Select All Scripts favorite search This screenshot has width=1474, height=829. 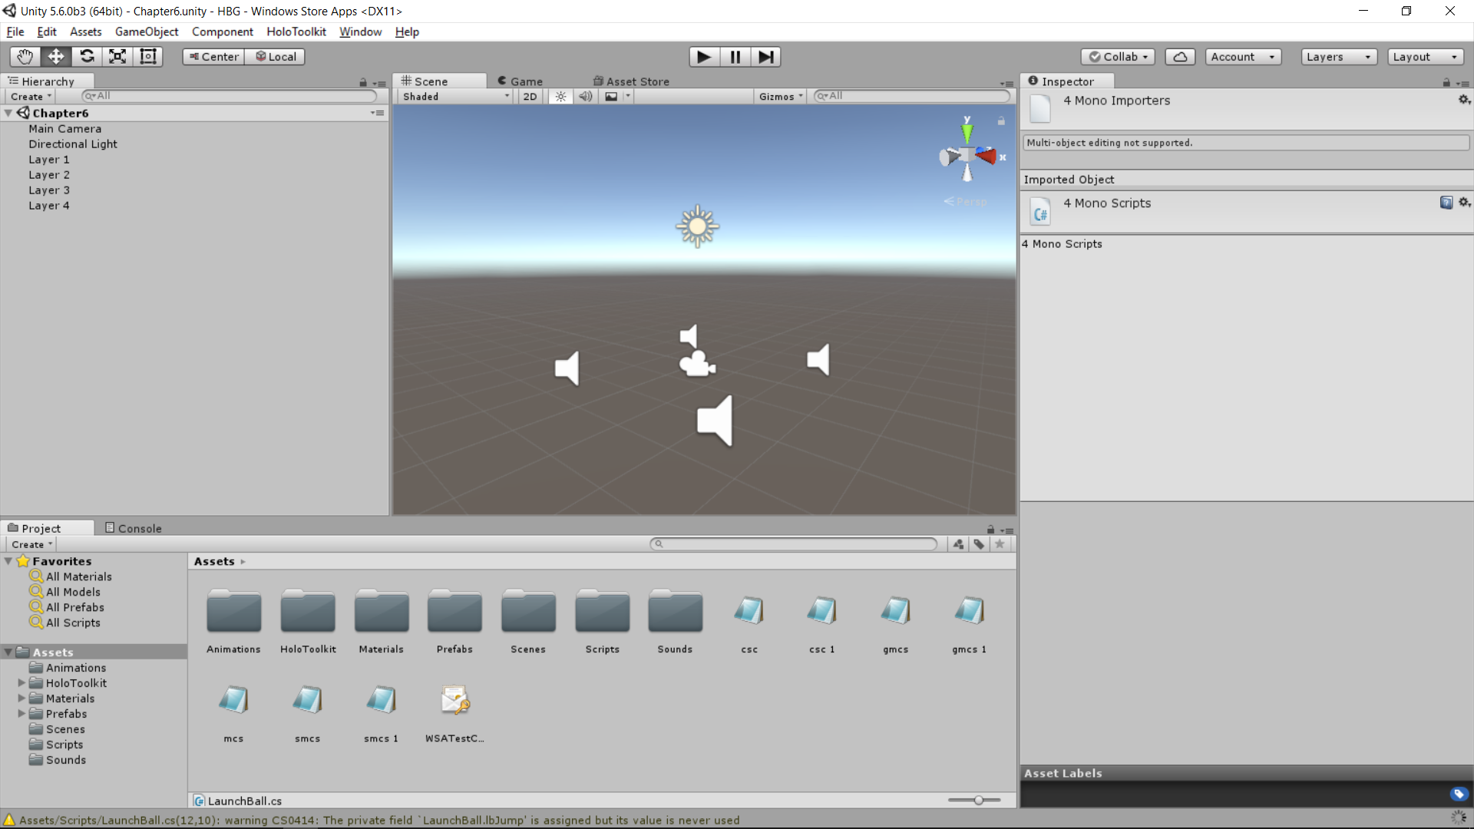tap(73, 623)
